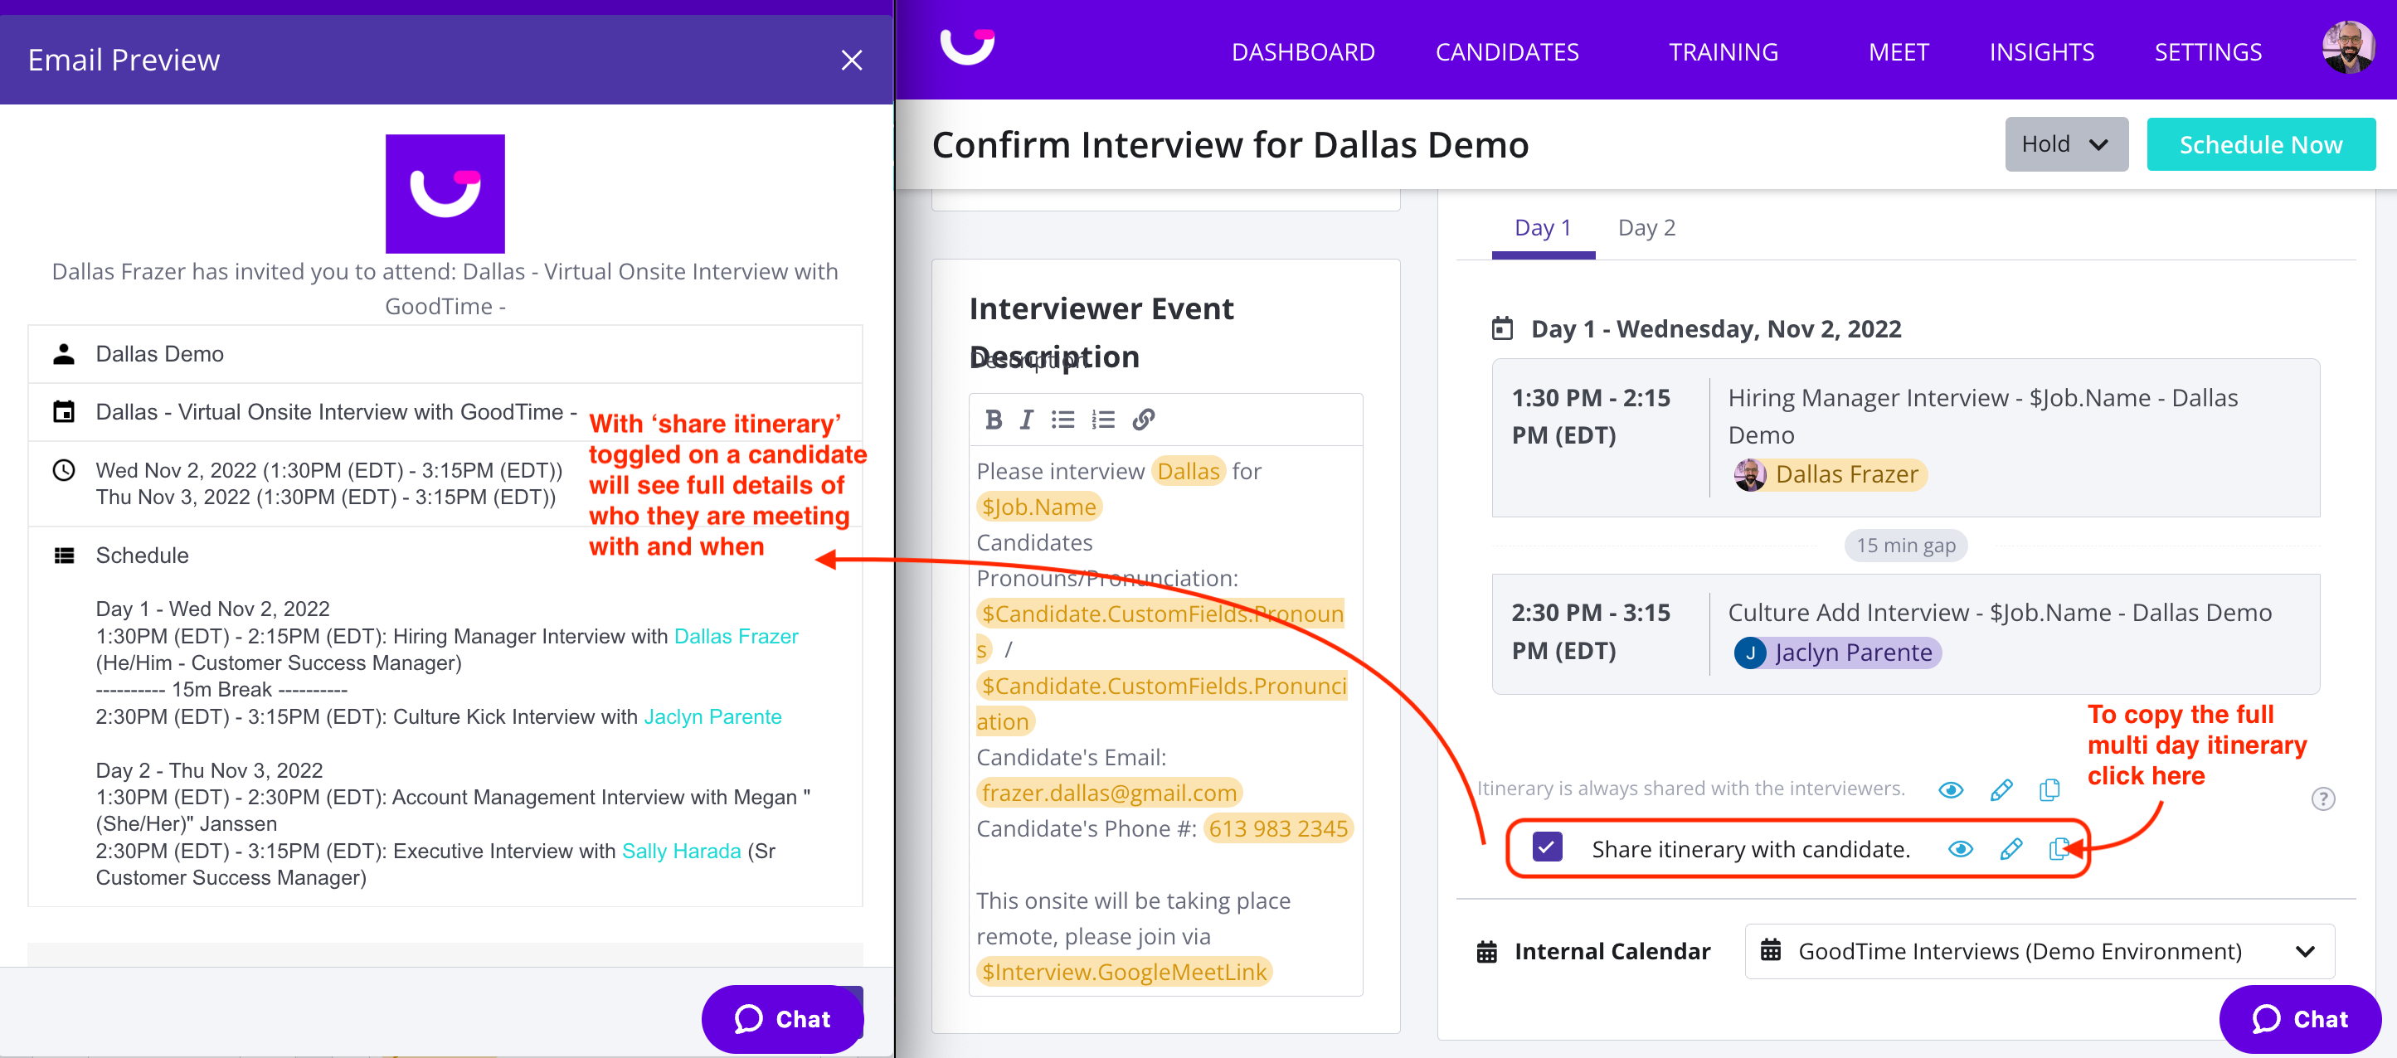Open the Sally Harada link
This screenshot has width=2397, height=1058.
[680, 851]
